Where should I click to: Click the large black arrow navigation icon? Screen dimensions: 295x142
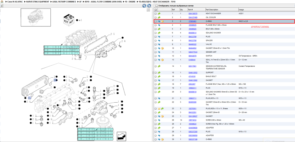point(121,136)
